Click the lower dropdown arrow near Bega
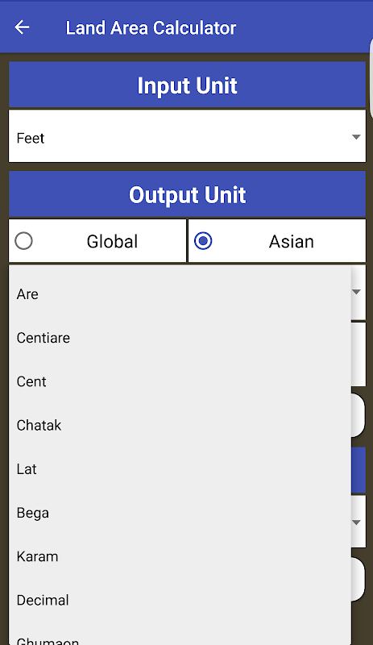Viewport: 373px width, 645px height. pos(357,522)
